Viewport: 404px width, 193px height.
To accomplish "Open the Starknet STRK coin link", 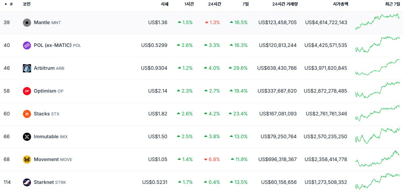I will coord(50,182).
